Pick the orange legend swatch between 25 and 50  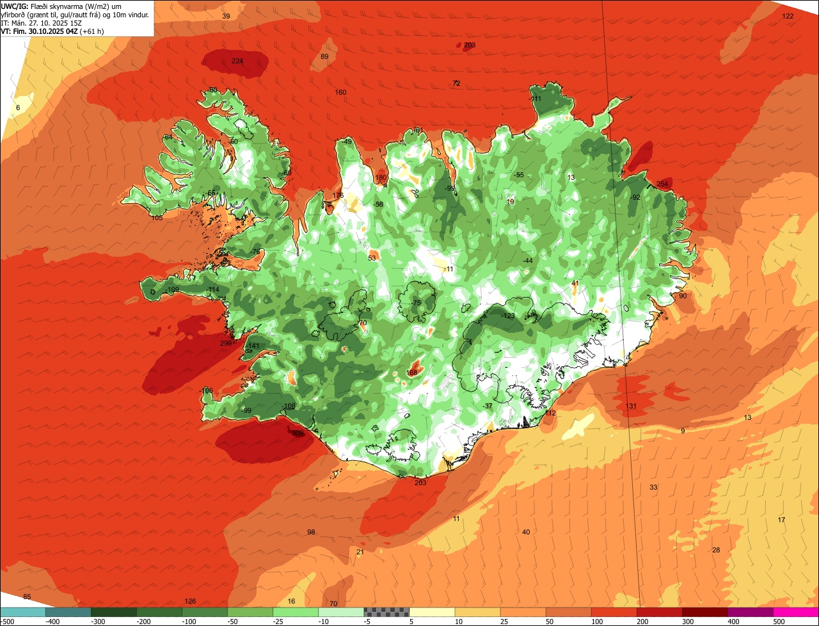pos(523,612)
